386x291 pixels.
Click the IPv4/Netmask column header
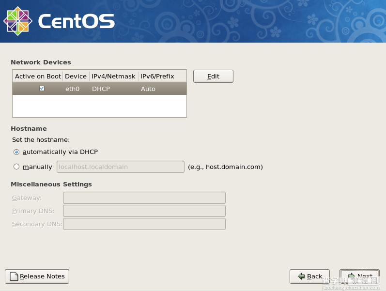click(x=113, y=77)
